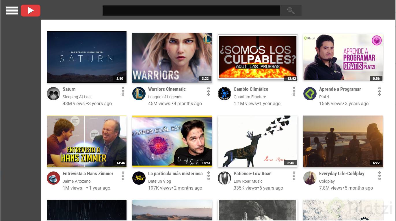Click '43M views •3 years ago' text
The image size is (396, 221).
[x=87, y=103]
